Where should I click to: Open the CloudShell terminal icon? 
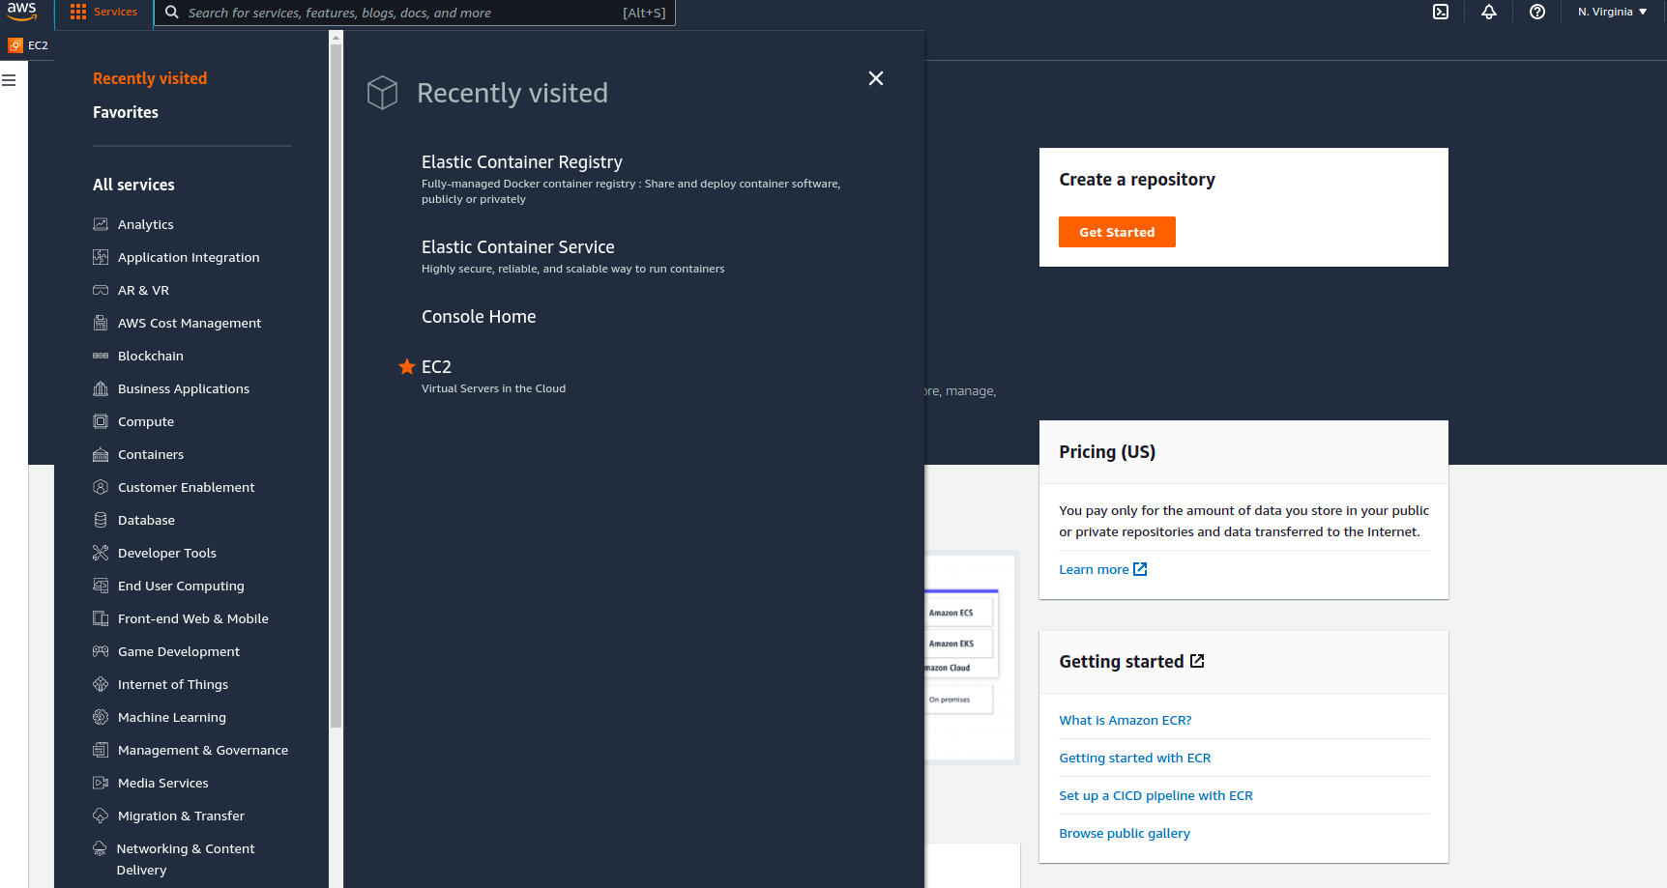tap(1441, 13)
